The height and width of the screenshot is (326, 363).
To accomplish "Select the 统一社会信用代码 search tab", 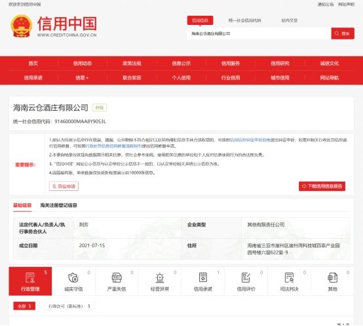I will (x=244, y=20).
